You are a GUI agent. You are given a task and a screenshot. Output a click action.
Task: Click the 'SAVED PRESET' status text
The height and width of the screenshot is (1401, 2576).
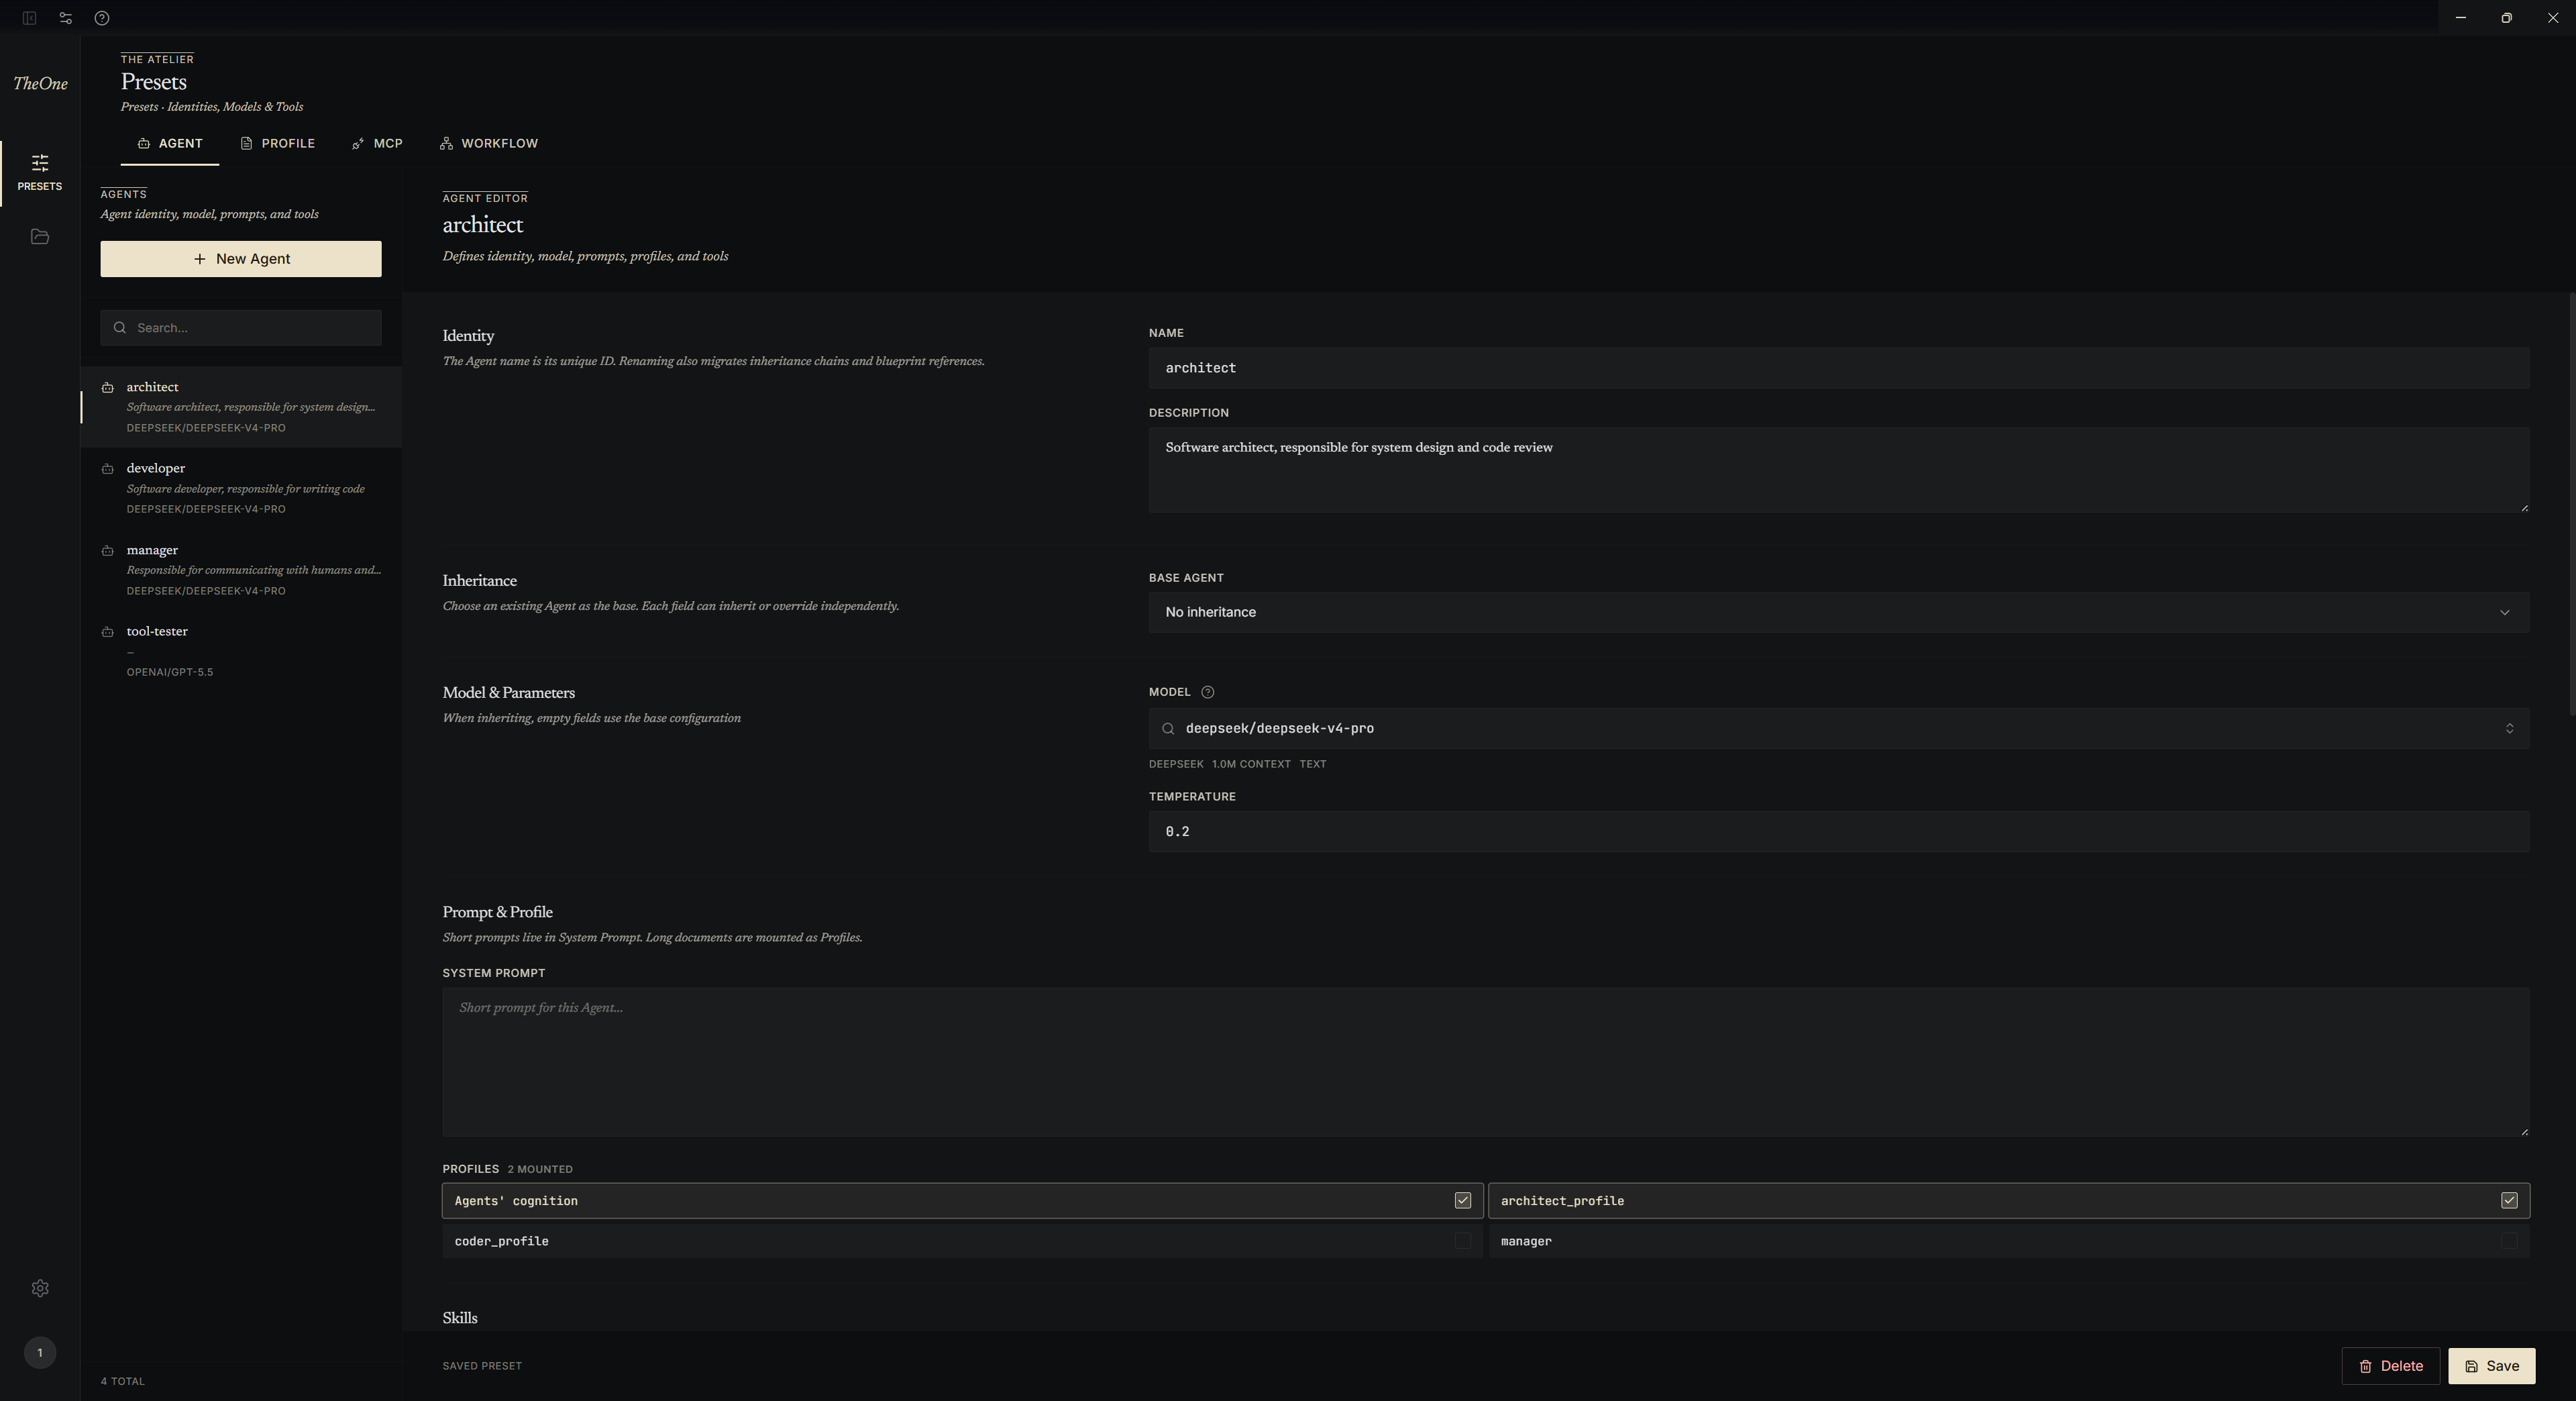(x=482, y=1366)
